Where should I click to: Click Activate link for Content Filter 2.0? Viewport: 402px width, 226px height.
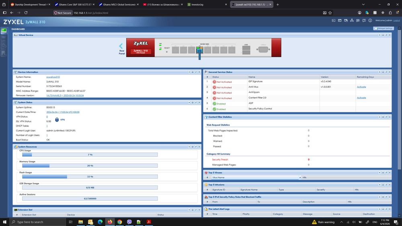coord(361,98)
